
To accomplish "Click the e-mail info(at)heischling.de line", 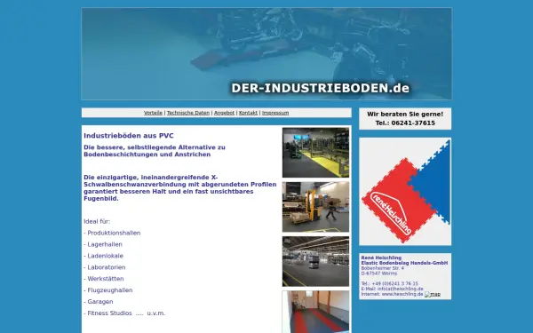I will click(392, 289).
